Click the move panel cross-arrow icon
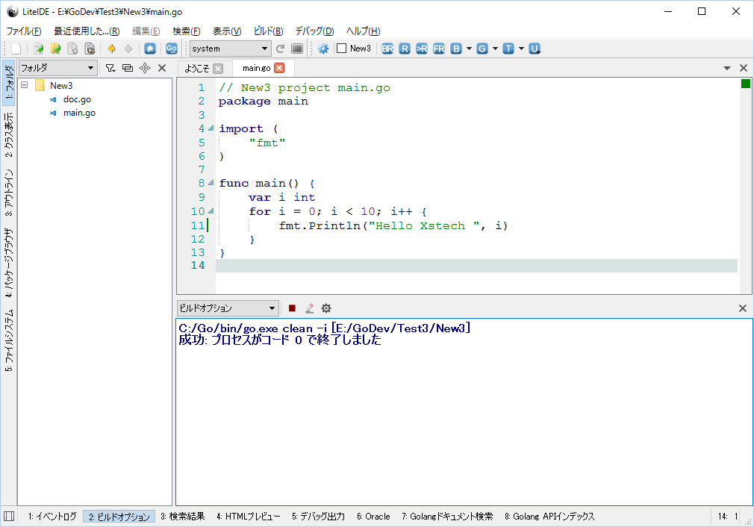 click(145, 68)
